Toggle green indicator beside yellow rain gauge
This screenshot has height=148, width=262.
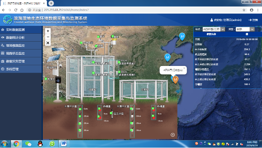tap(113, 36)
